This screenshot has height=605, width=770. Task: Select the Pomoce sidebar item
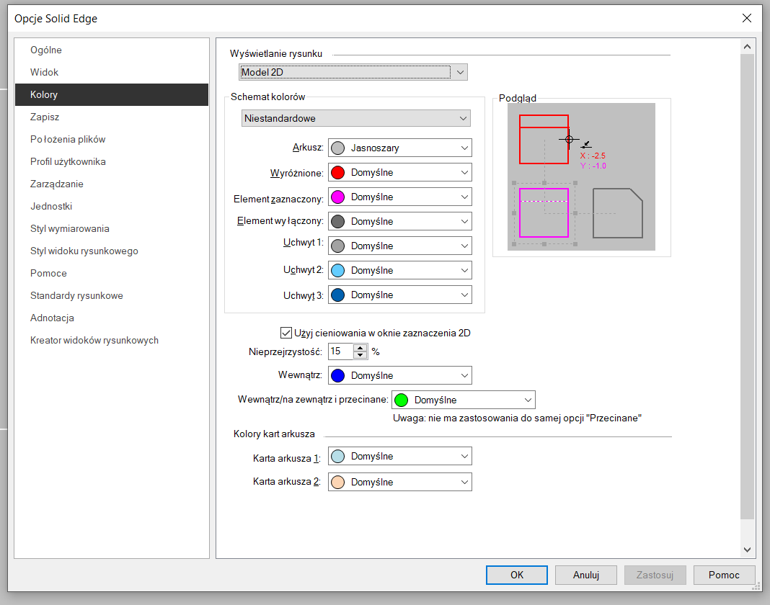[x=112, y=273]
